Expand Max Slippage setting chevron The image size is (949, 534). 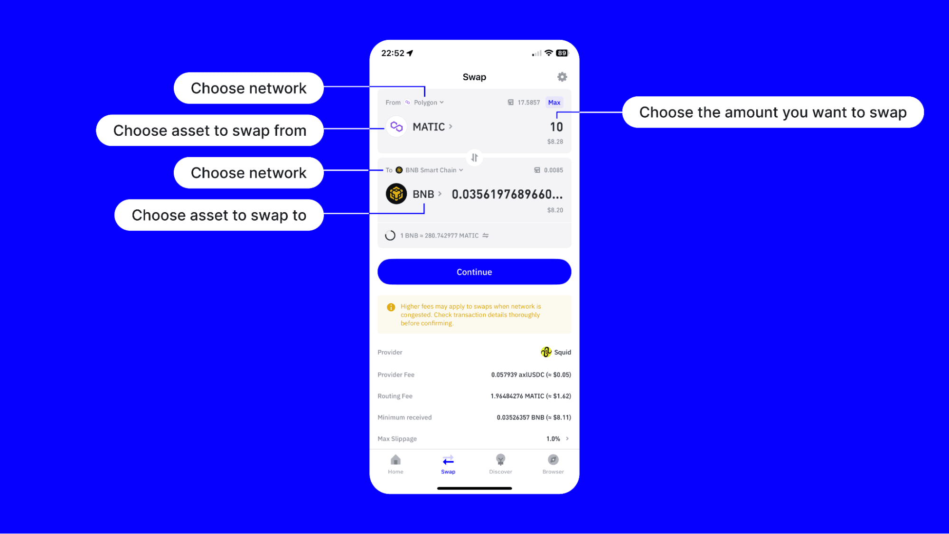click(x=568, y=438)
